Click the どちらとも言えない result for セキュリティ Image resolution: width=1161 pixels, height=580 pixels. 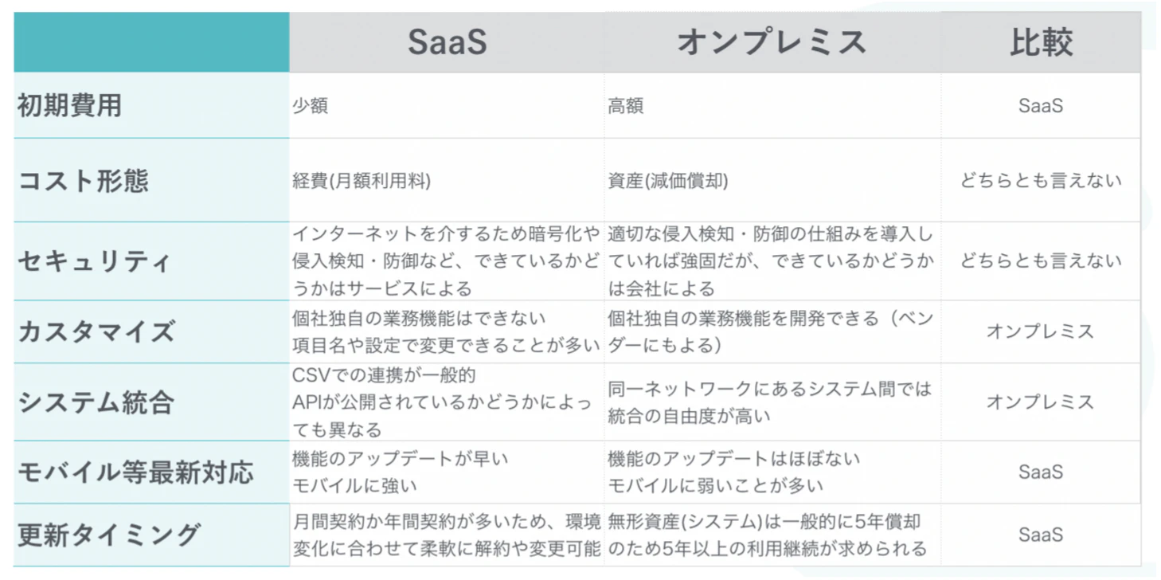(x=1041, y=261)
